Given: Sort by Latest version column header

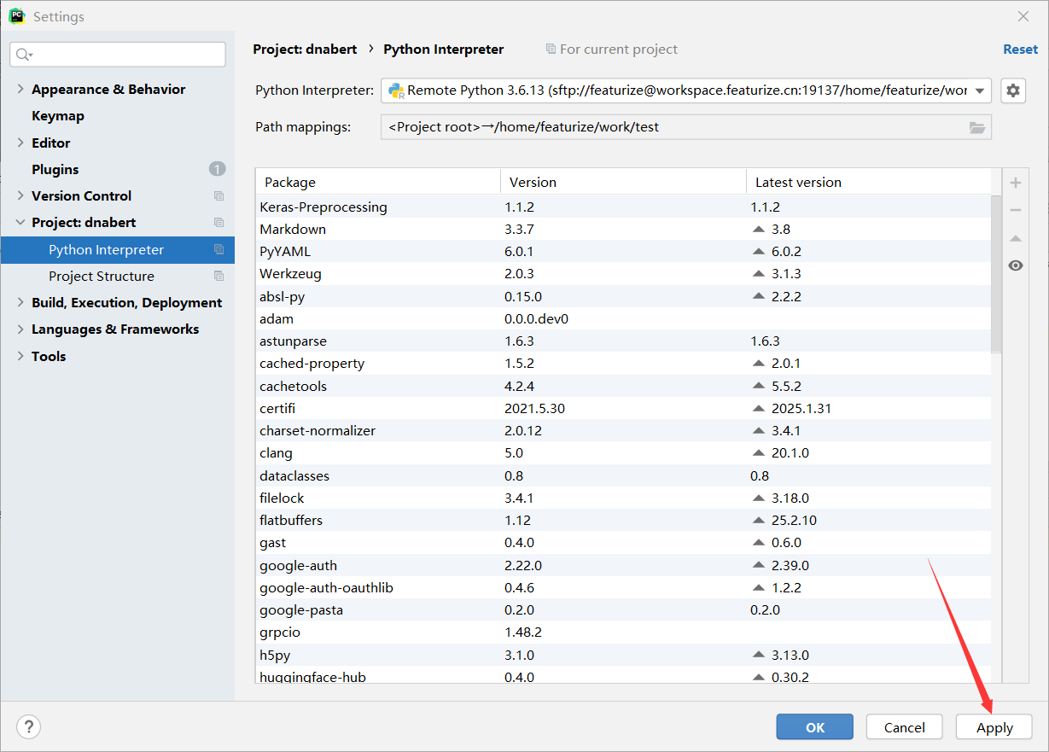Looking at the screenshot, I should coord(869,182).
